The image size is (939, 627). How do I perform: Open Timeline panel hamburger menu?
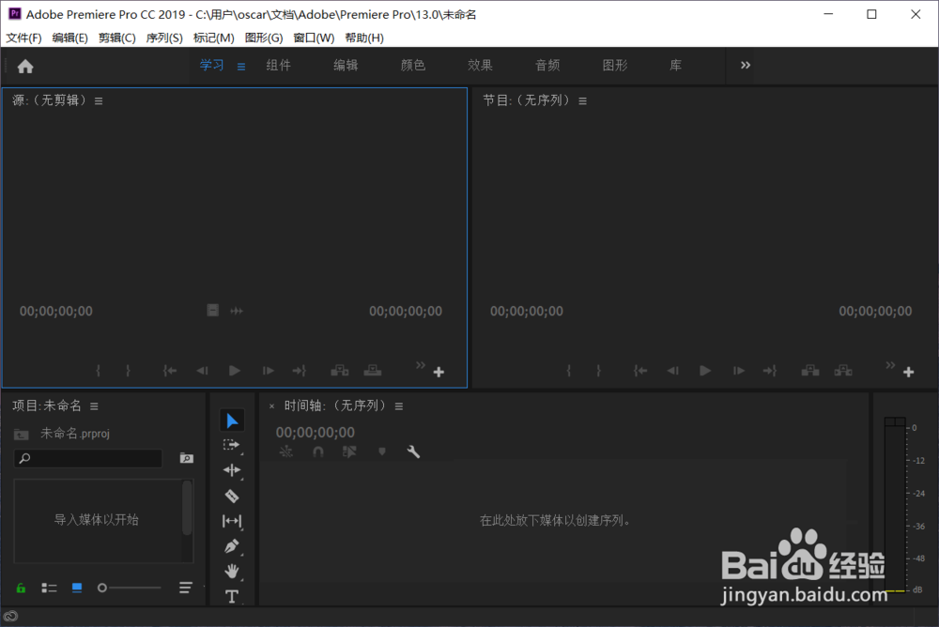tap(399, 406)
